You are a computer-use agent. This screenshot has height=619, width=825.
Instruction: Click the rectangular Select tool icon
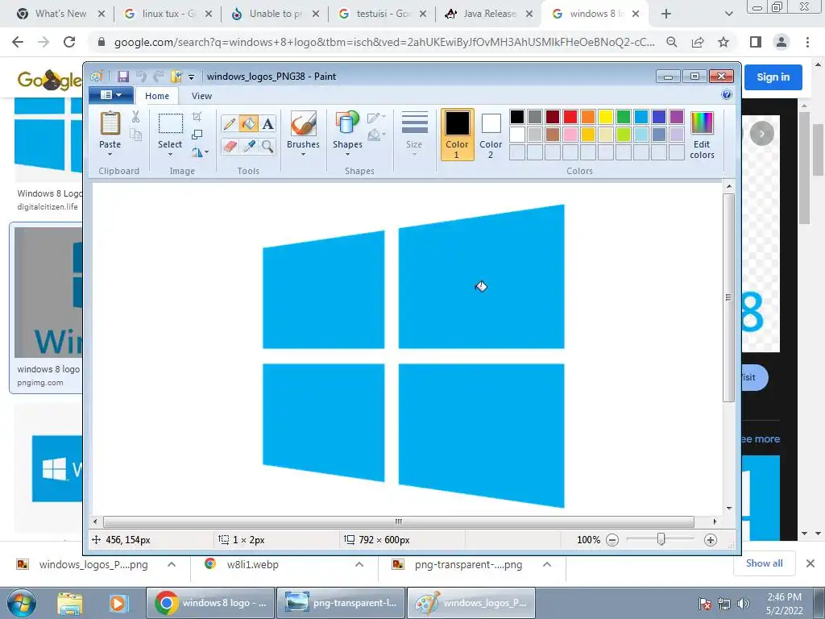tap(171, 123)
